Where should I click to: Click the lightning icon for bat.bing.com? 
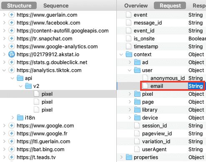point(12,149)
